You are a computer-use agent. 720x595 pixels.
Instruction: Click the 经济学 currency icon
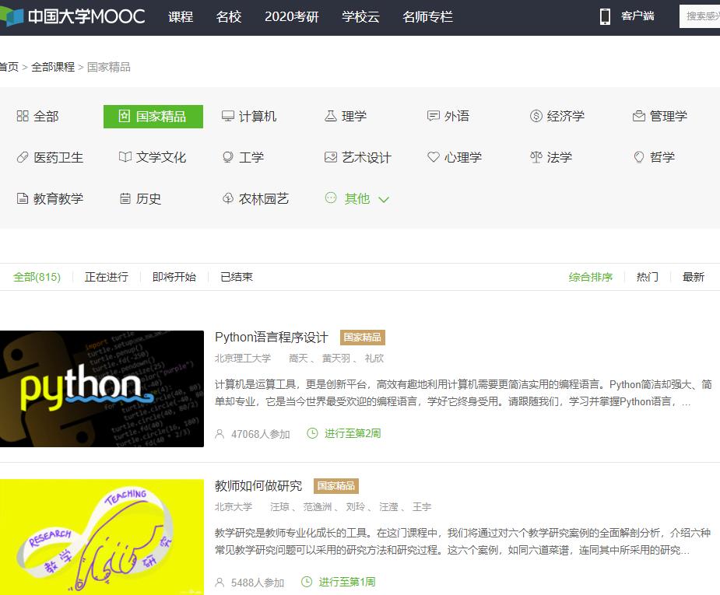click(536, 116)
